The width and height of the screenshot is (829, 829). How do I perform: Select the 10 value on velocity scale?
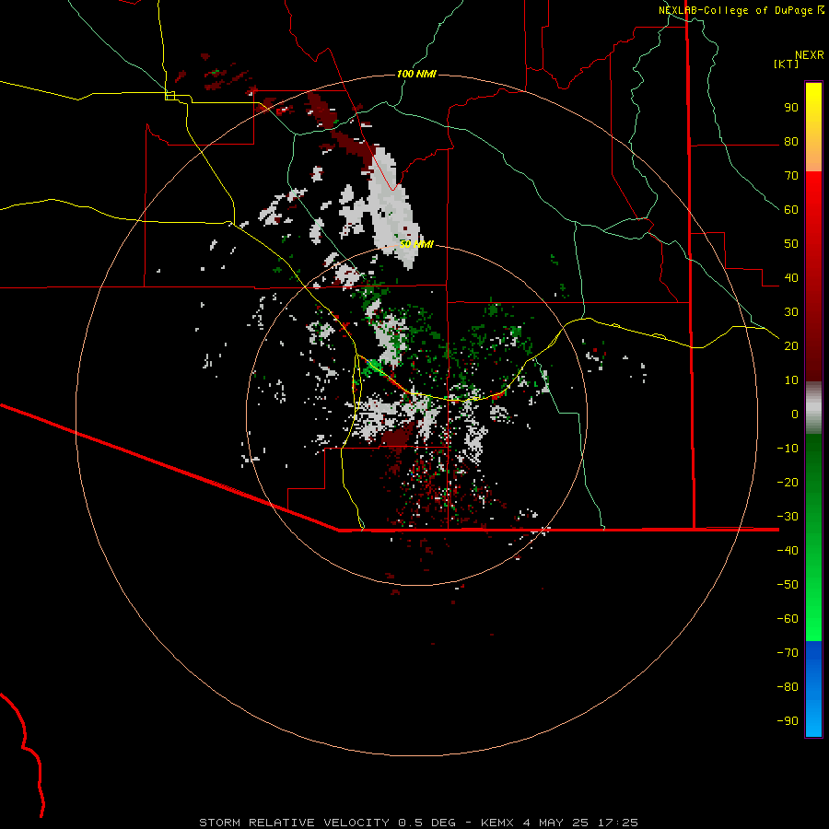click(x=791, y=380)
